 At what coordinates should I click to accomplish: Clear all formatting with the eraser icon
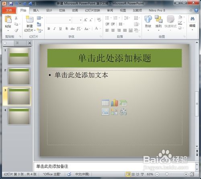coord(99,20)
